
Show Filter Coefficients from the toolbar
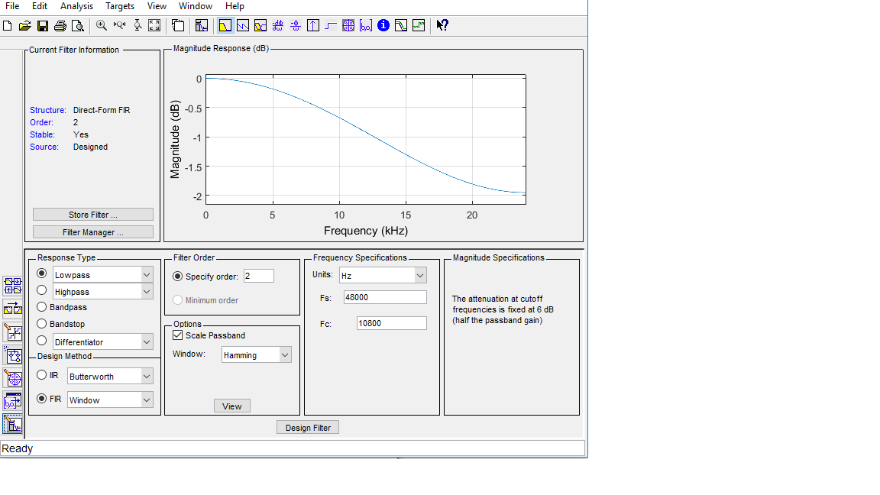click(x=366, y=25)
